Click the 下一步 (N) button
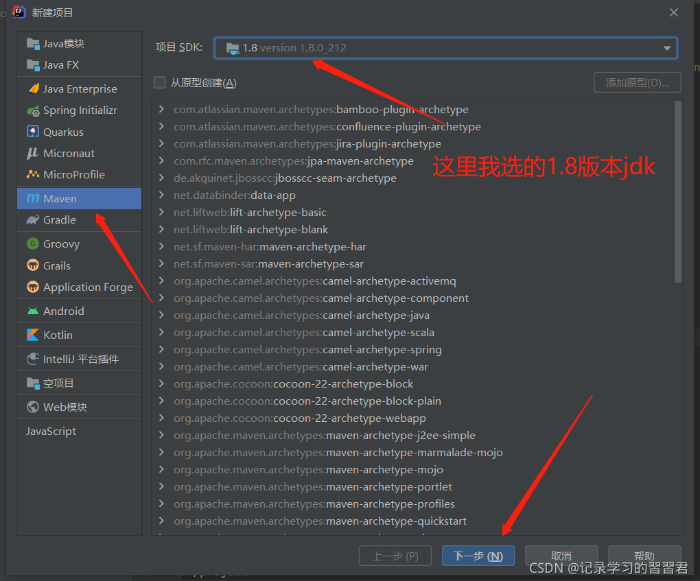Viewport: 700px width, 581px height. point(478,556)
